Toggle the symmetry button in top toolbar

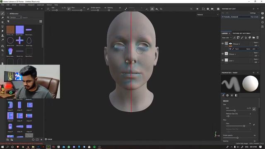tap(152, 9)
